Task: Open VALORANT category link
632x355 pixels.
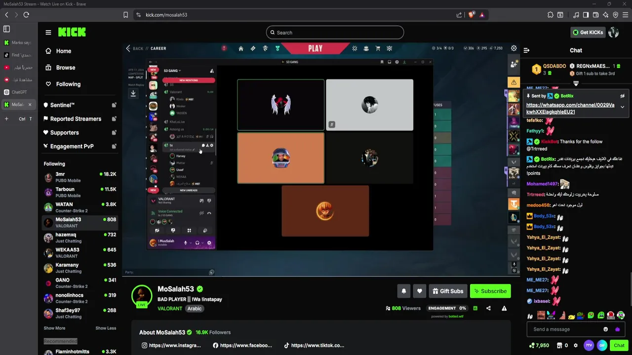Action: [170, 309]
